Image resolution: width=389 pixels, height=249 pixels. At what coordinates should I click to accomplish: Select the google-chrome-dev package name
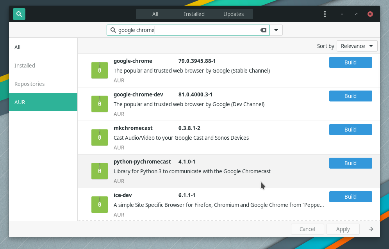coord(138,94)
